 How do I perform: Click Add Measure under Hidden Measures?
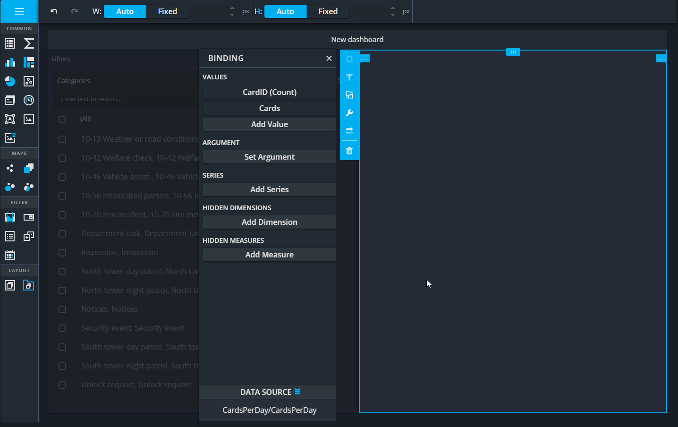pos(269,255)
